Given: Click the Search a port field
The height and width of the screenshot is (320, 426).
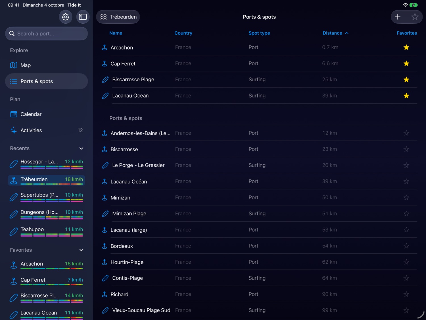Looking at the screenshot, I should coord(47,34).
